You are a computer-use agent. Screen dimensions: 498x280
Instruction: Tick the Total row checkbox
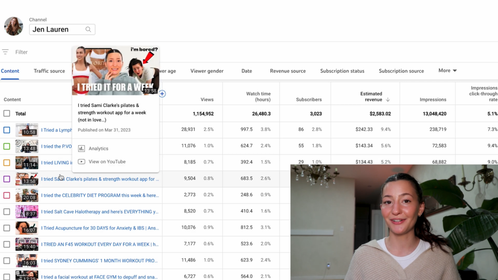pyautogui.click(x=7, y=114)
